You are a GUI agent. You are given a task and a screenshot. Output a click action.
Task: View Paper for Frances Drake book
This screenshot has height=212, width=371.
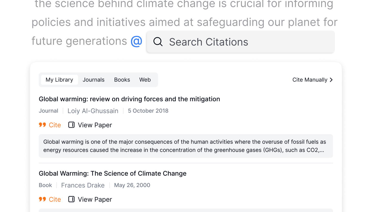[90, 199]
